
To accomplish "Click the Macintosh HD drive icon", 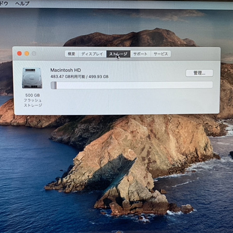I will (x=32, y=78).
